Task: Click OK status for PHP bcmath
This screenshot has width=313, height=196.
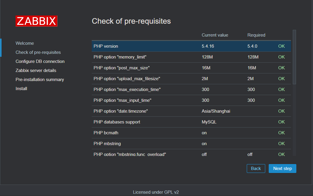Action: 281,133
